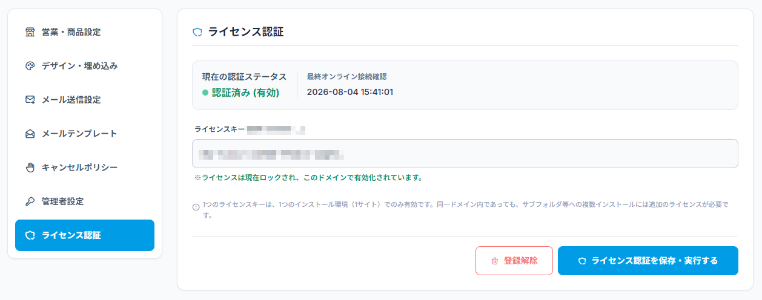Open the 営業・商品設定 menu
The image size is (762, 300).
[x=85, y=32]
